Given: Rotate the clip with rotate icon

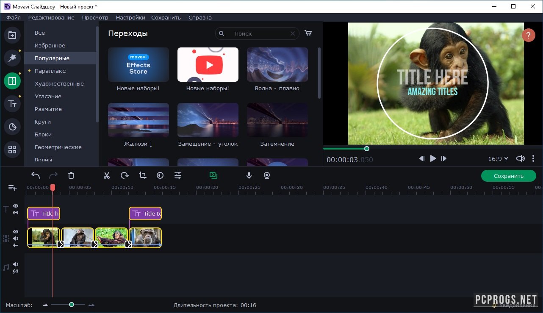Looking at the screenshot, I should click(x=125, y=175).
